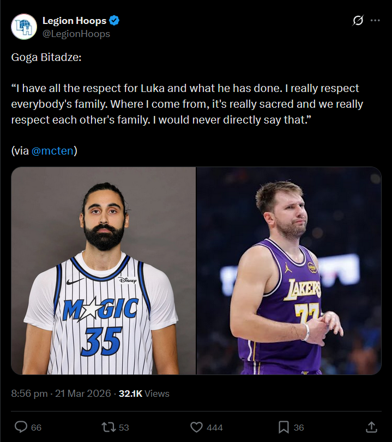Screen dimensions: 392x442
Task: Open the three-dot more options menu
Action: pyautogui.click(x=375, y=21)
